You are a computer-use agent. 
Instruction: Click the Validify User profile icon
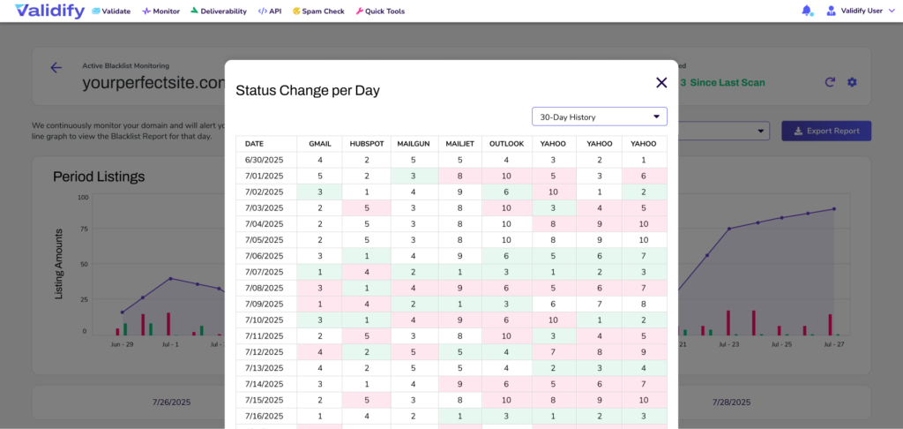(x=831, y=11)
